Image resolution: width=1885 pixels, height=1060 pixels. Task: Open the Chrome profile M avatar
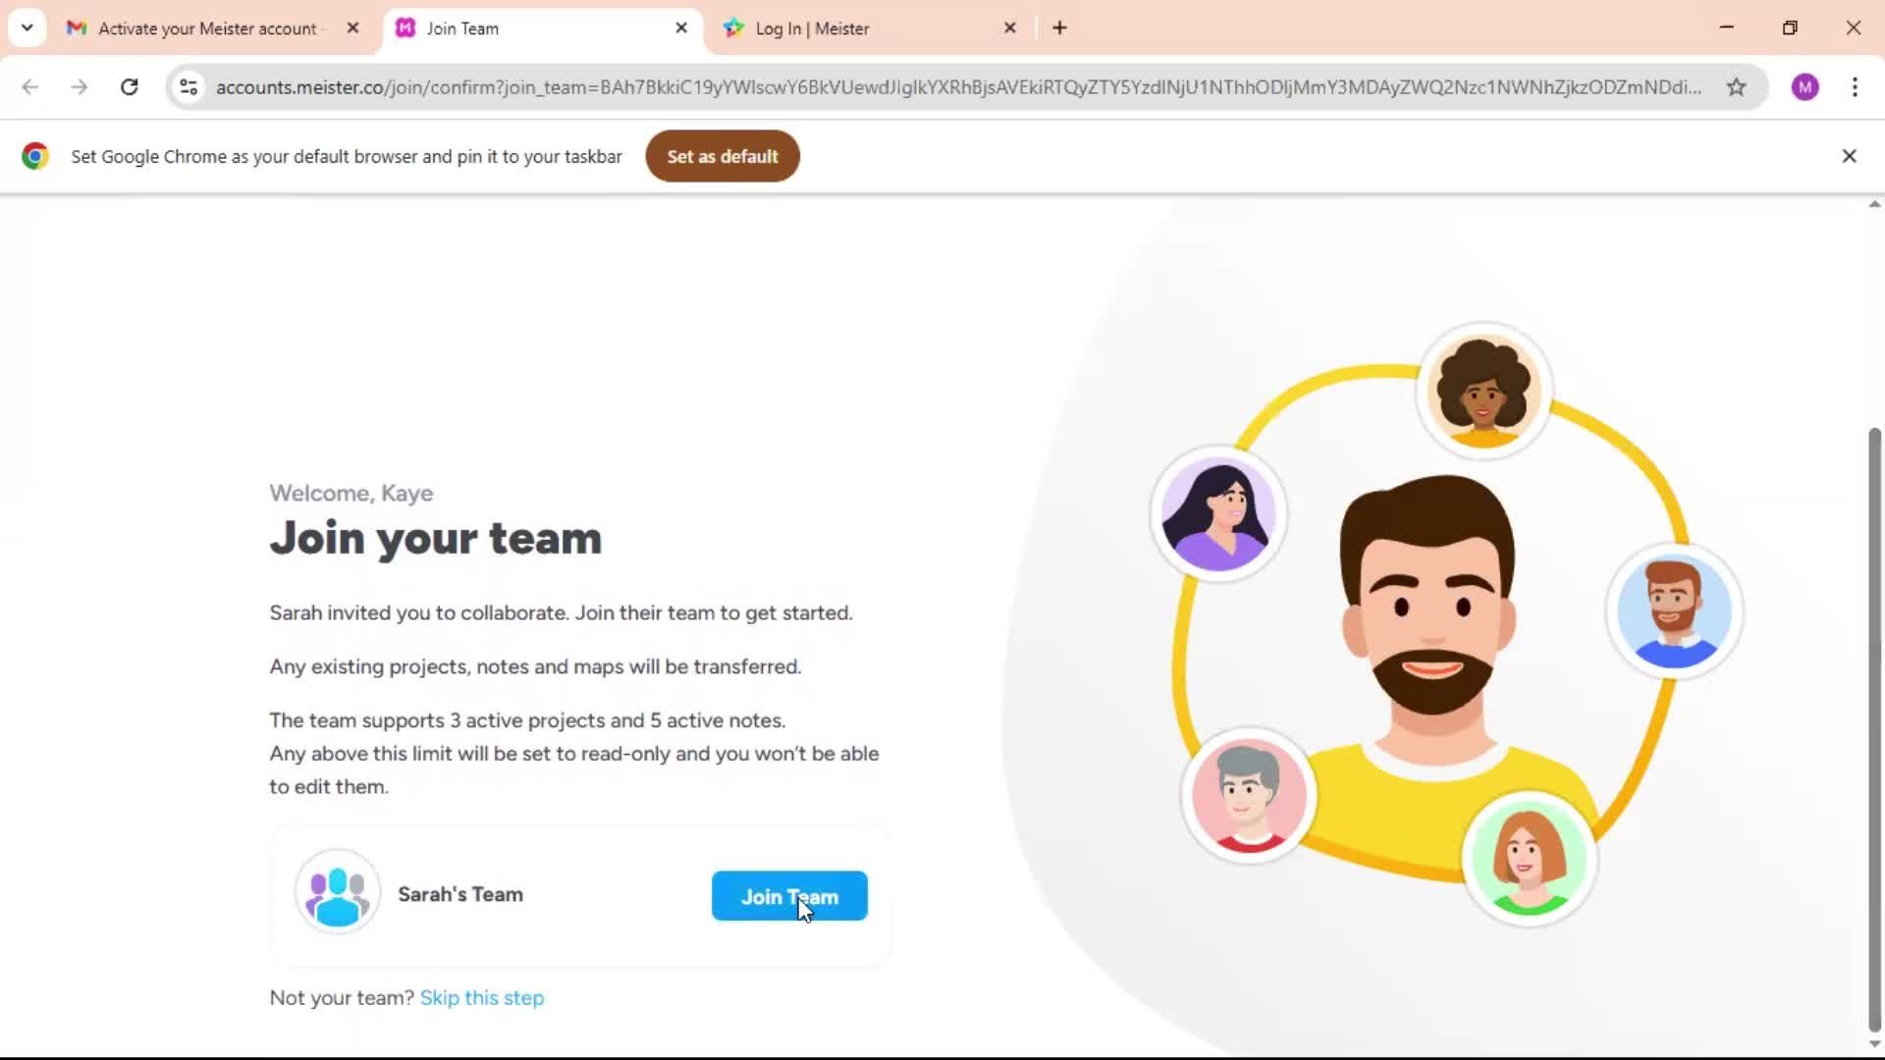(1804, 87)
